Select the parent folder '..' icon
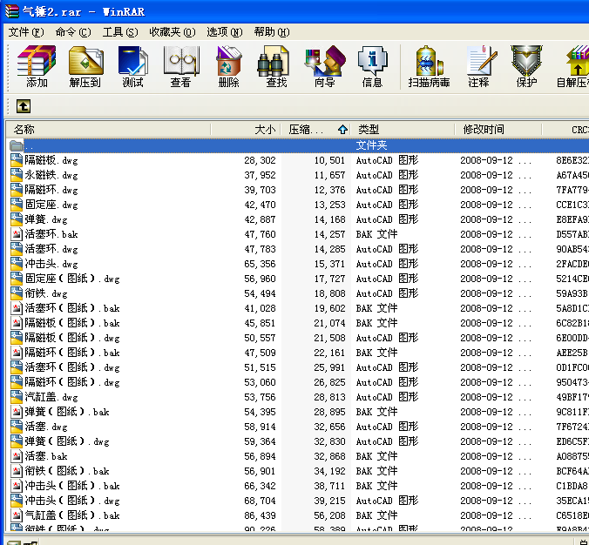The width and height of the screenshot is (589, 545). [17, 145]
